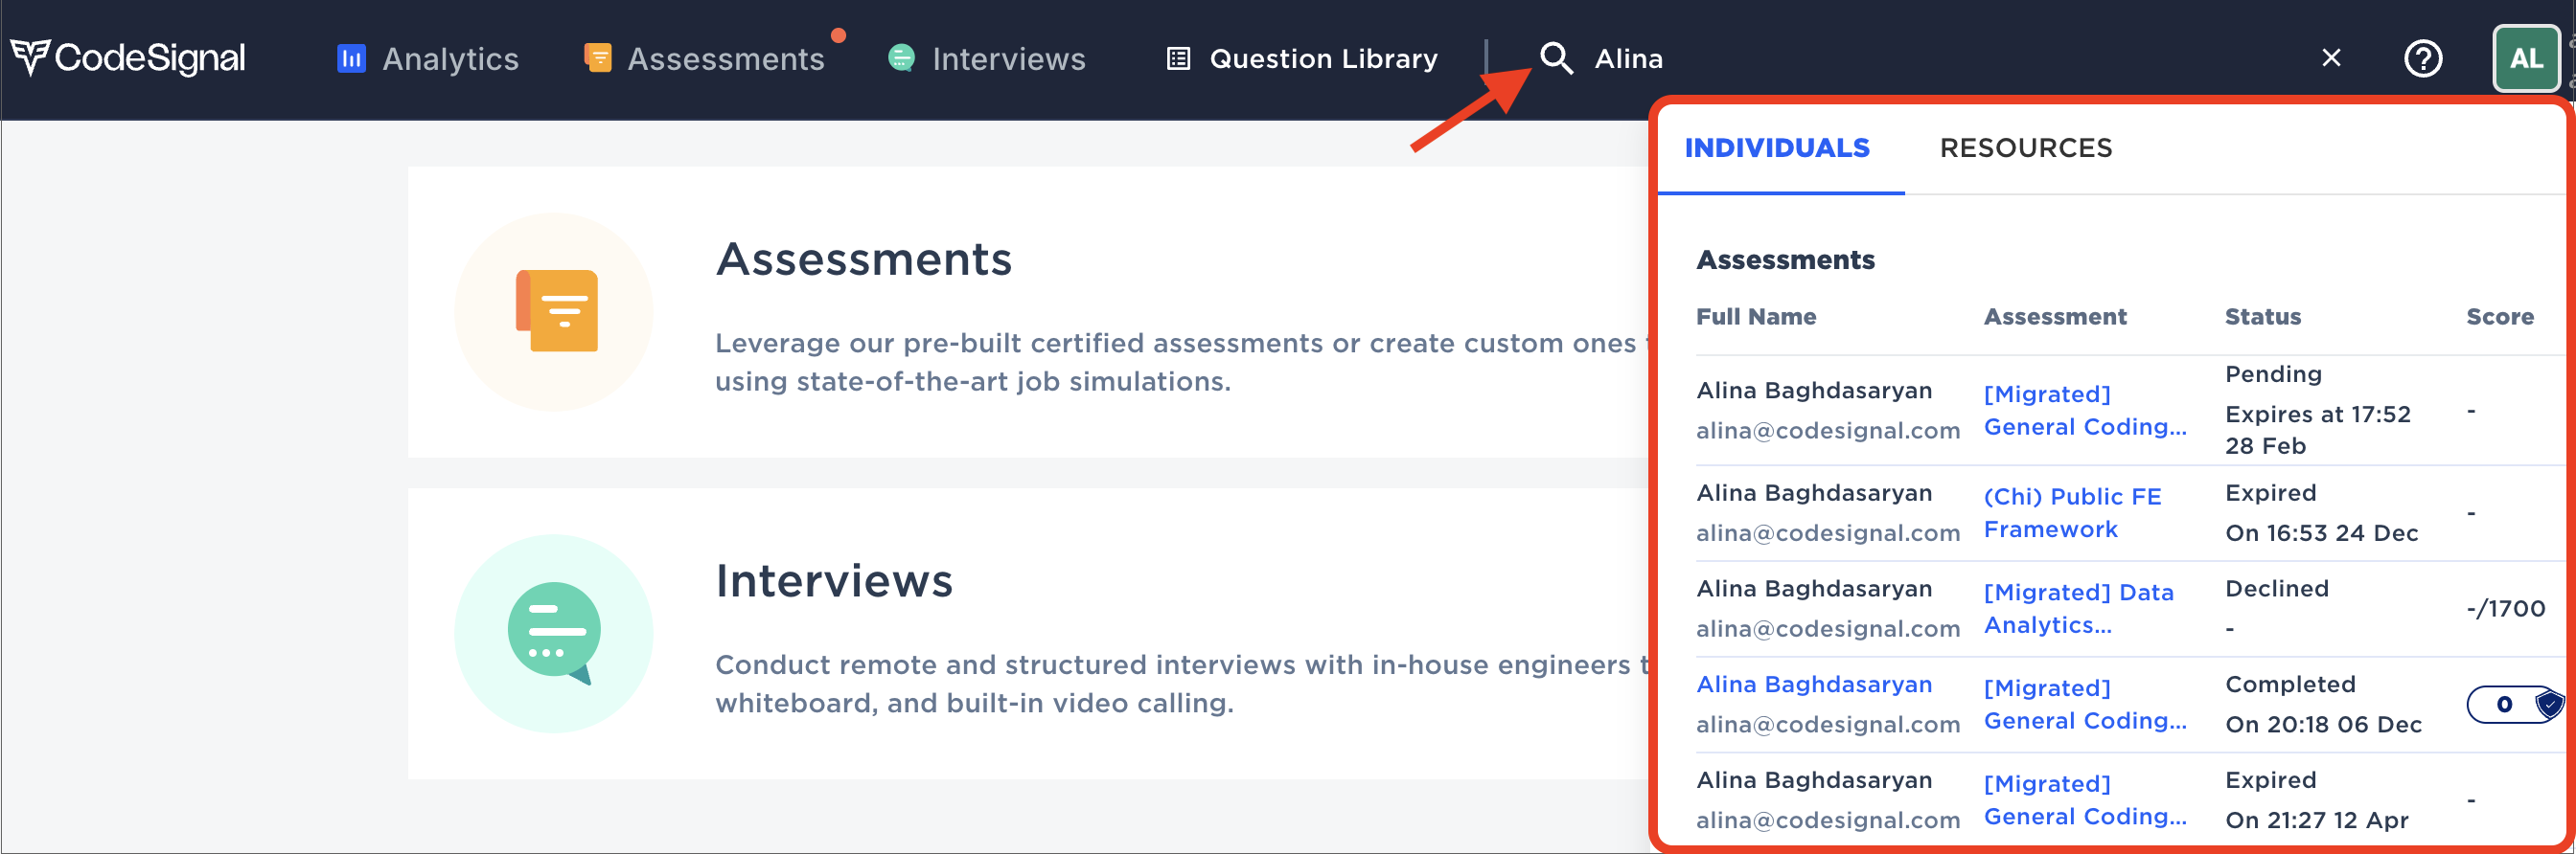Click the green Interviews nav icon
The image size is (2576, 854).
(901, 58)
